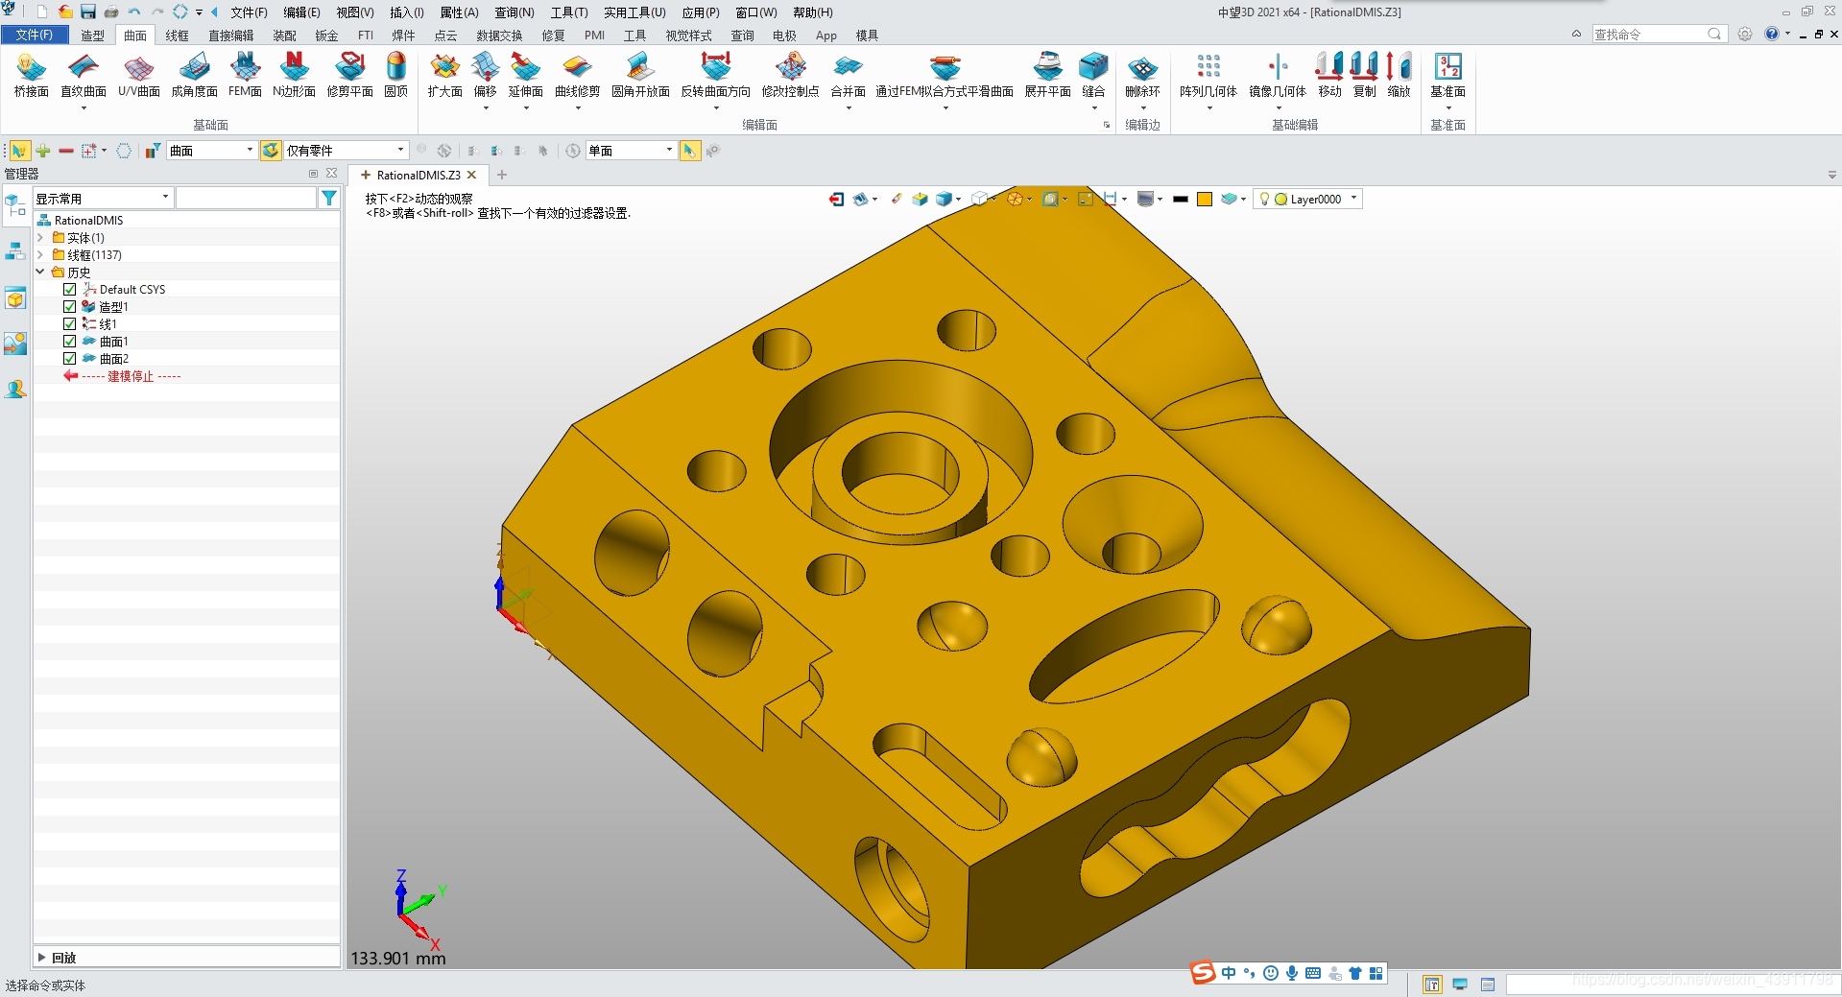Toggle the 造型1 history checkbox
Image resolution: width=1842 pixels, height=997 pixels.
[x=69, y=306]
